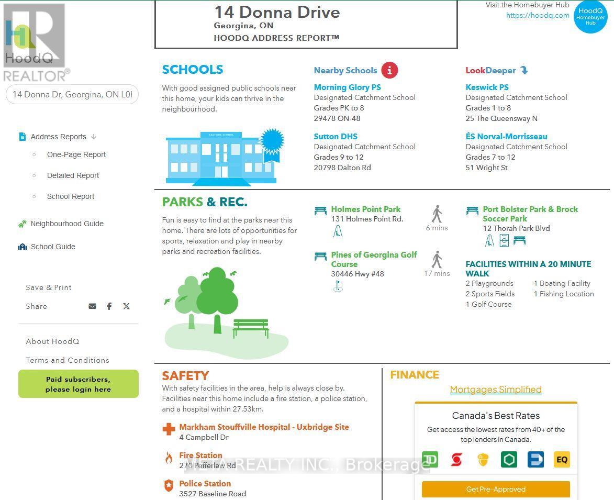Screen dimensions: 614x500
Task: Click the paid subscribers login button
Action: [79, 384]
